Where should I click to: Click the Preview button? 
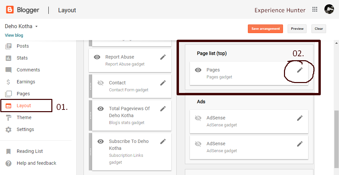[x=297, y=29]
